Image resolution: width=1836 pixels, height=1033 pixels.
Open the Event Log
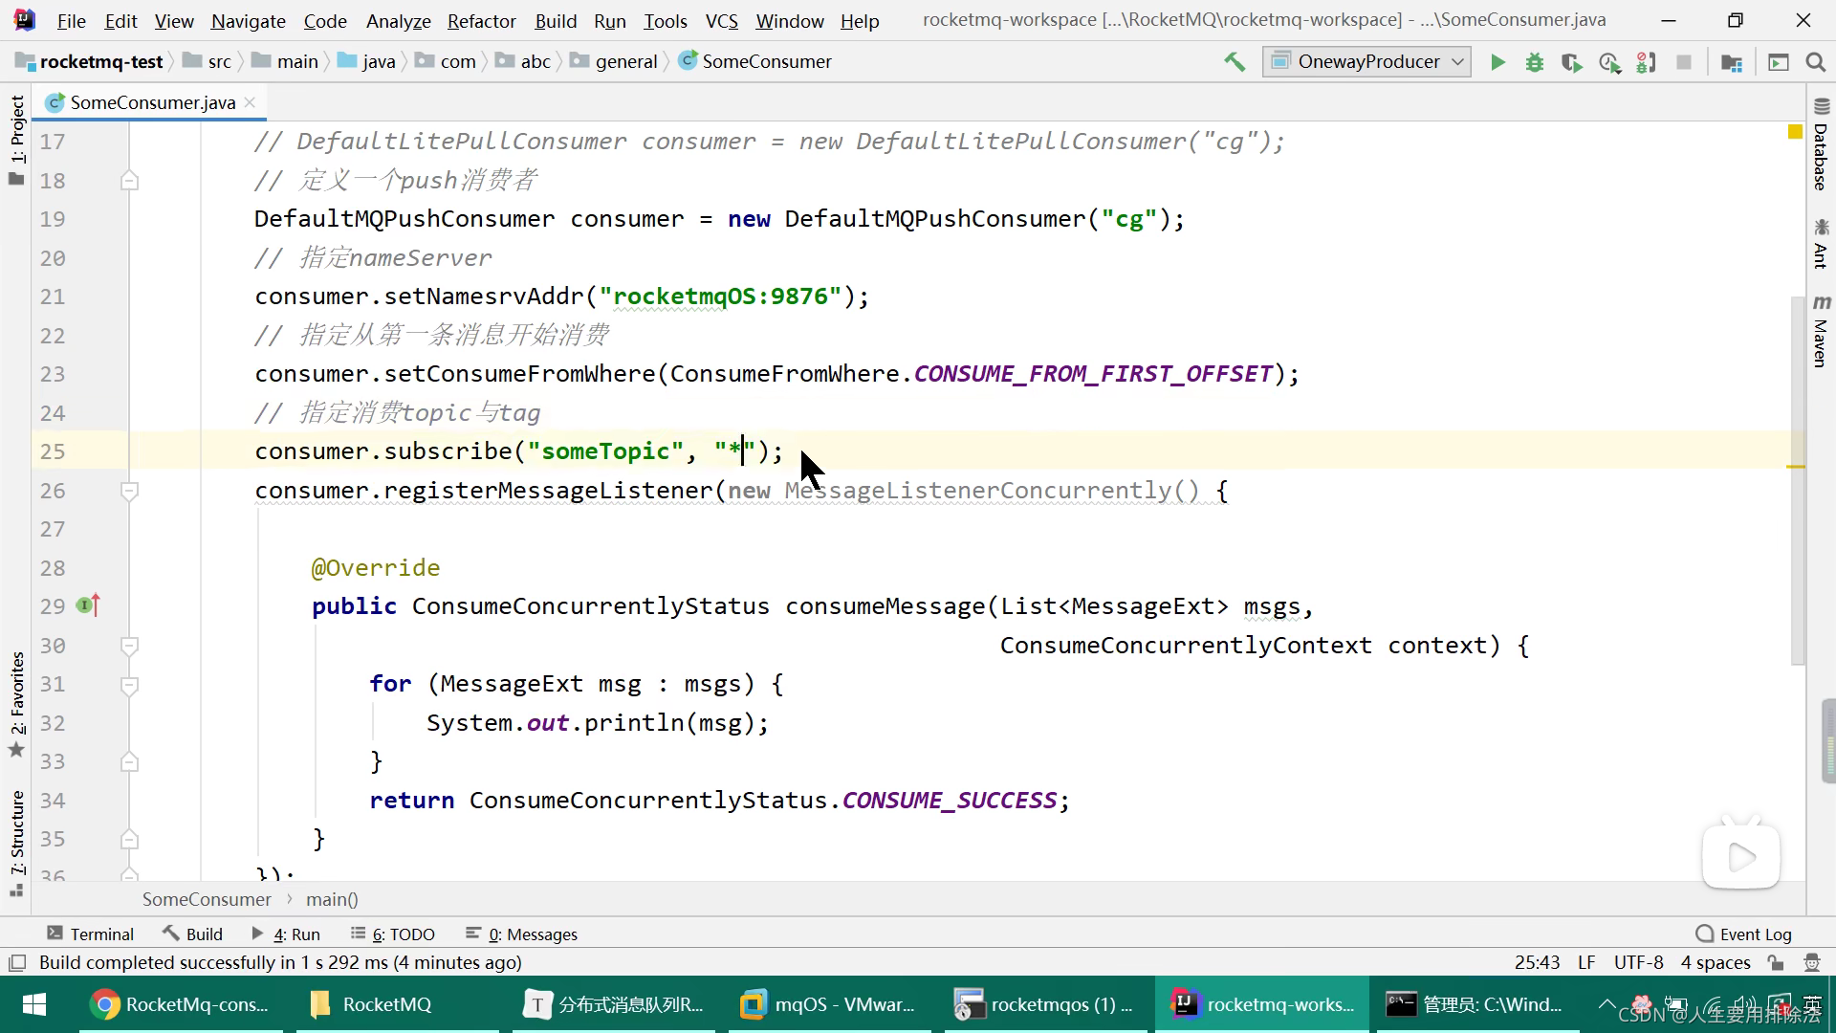point(1743,934)
